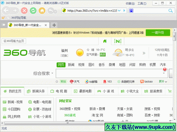Open the qq邮箱 quick link
Screen dimensions: 177x132
91,82
